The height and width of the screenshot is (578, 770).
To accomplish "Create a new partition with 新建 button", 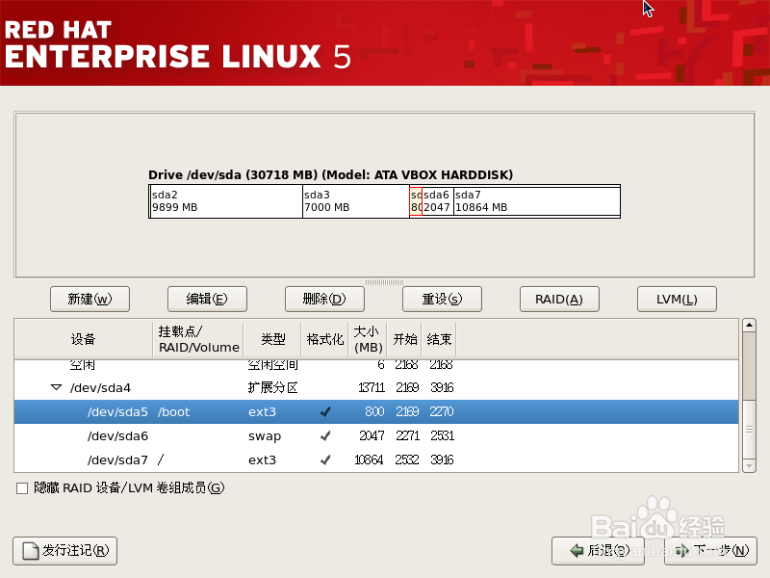I will 90,299.
